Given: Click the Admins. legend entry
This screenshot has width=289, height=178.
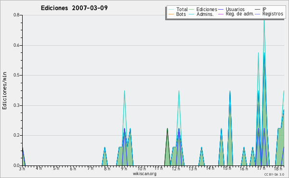Looking at the screenshot, I should tap(201, 14).
